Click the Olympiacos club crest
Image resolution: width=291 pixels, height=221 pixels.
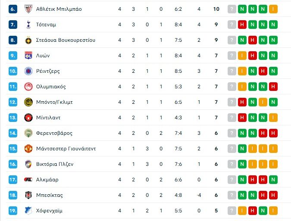coord(28,87)
